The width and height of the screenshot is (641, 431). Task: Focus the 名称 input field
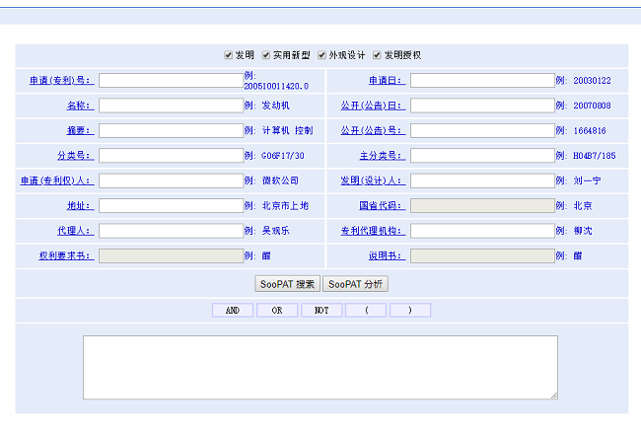point(170,106)
